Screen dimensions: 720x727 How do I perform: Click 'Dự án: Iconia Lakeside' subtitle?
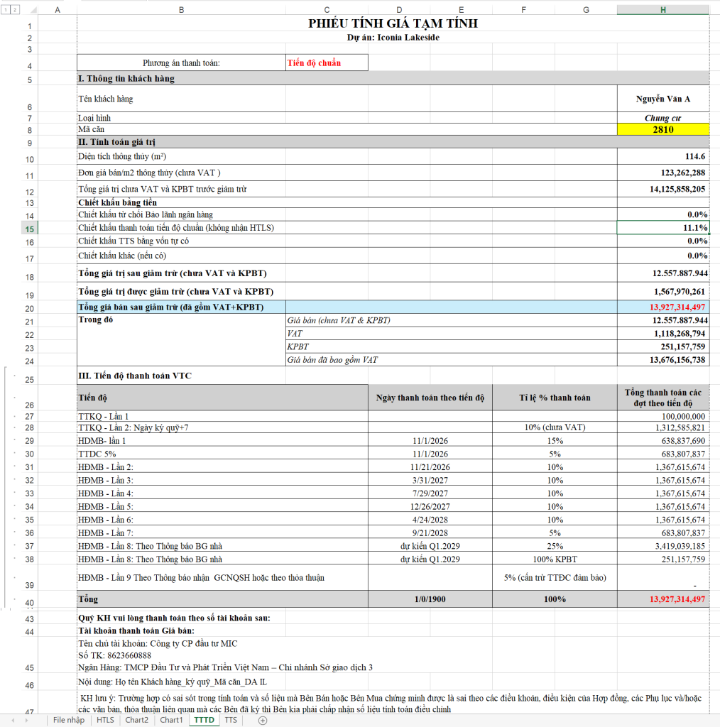(393, 38)
